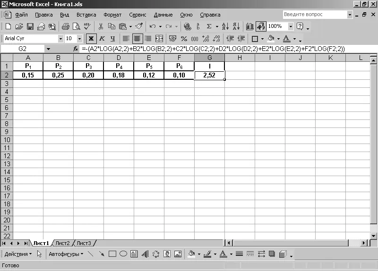
Task: Click the Format Painter brush icon
Action: click(139, 26)
